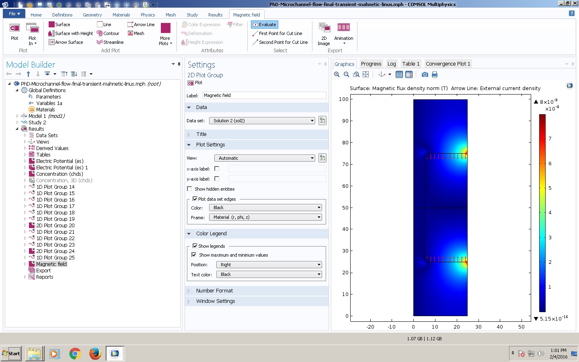Open the Geometry ribbon tab

92,15
